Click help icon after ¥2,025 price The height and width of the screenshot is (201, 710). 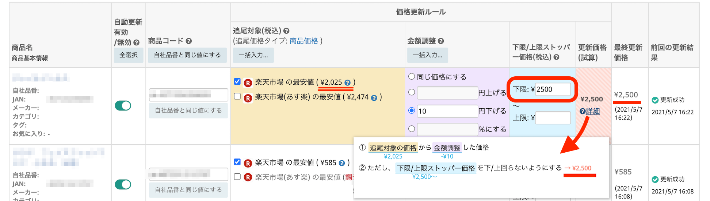pos(347,83)
